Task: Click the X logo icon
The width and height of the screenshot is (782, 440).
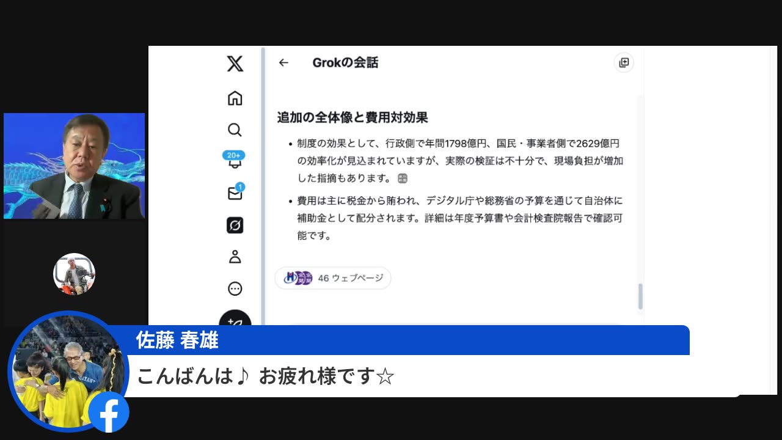Action: 235,64
